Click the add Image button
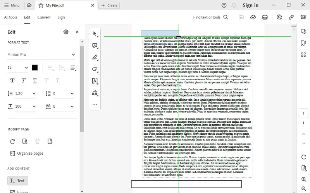310x193 pixels. 19,191
